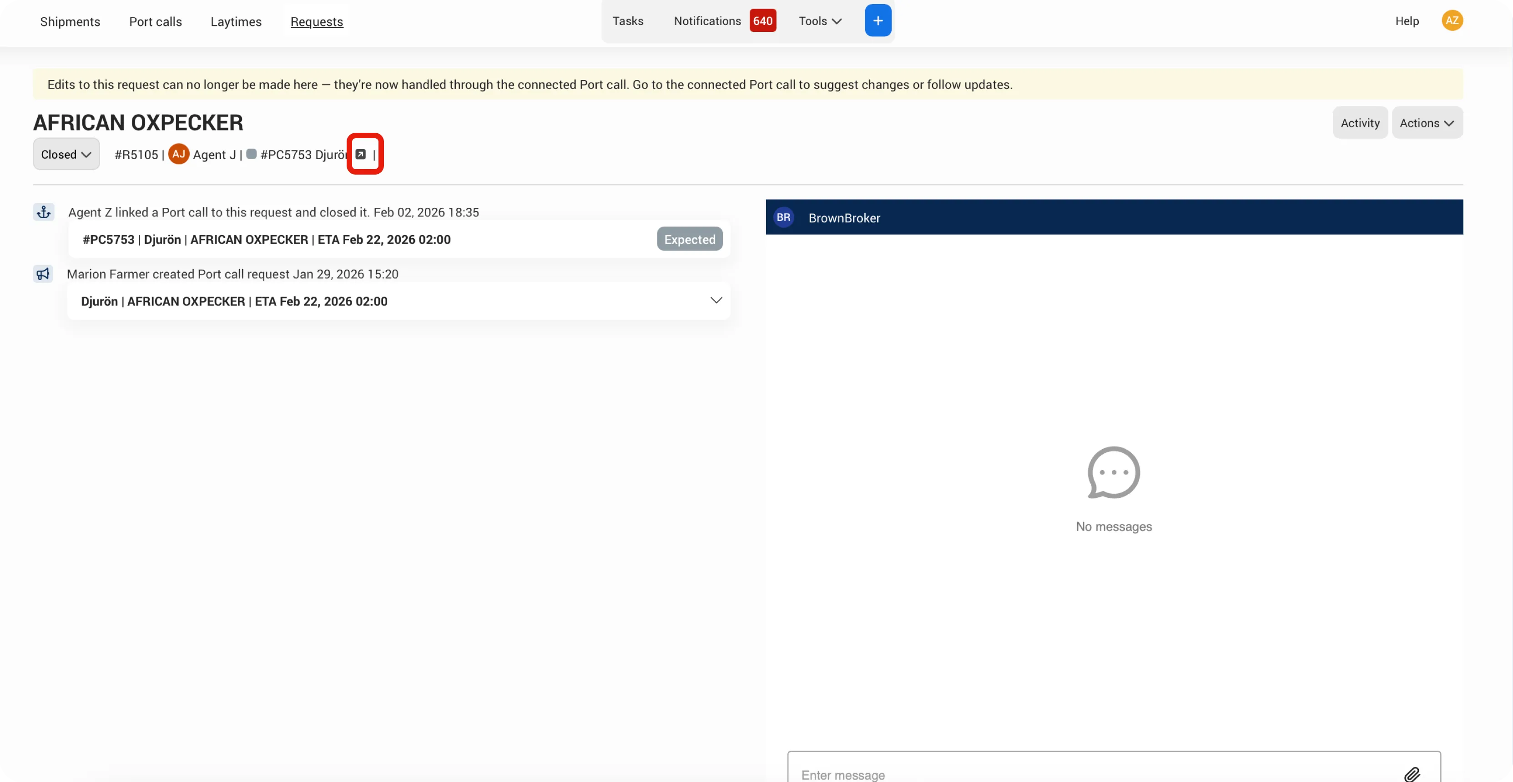Viewport: 1513px width, 782px height.
Task: Open the AZ user avatar menu
Action: pos(1452,20)
